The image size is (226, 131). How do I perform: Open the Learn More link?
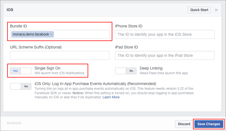tap(111, 97)
